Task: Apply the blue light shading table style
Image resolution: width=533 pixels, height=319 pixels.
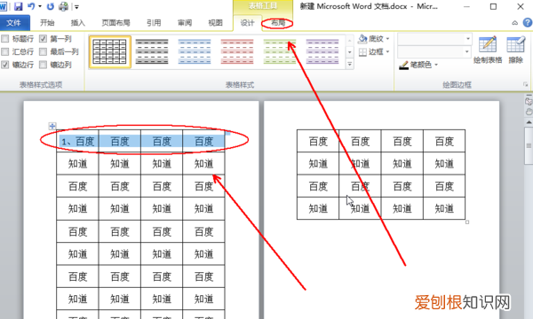Action: tap(195, 52)
